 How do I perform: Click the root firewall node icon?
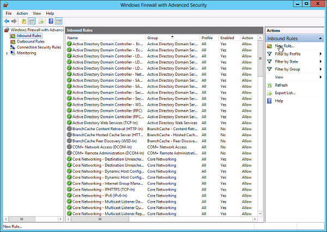tap(7, 30)
